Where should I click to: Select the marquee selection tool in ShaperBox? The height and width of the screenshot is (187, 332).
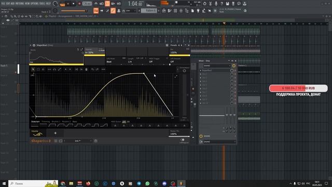38,69
